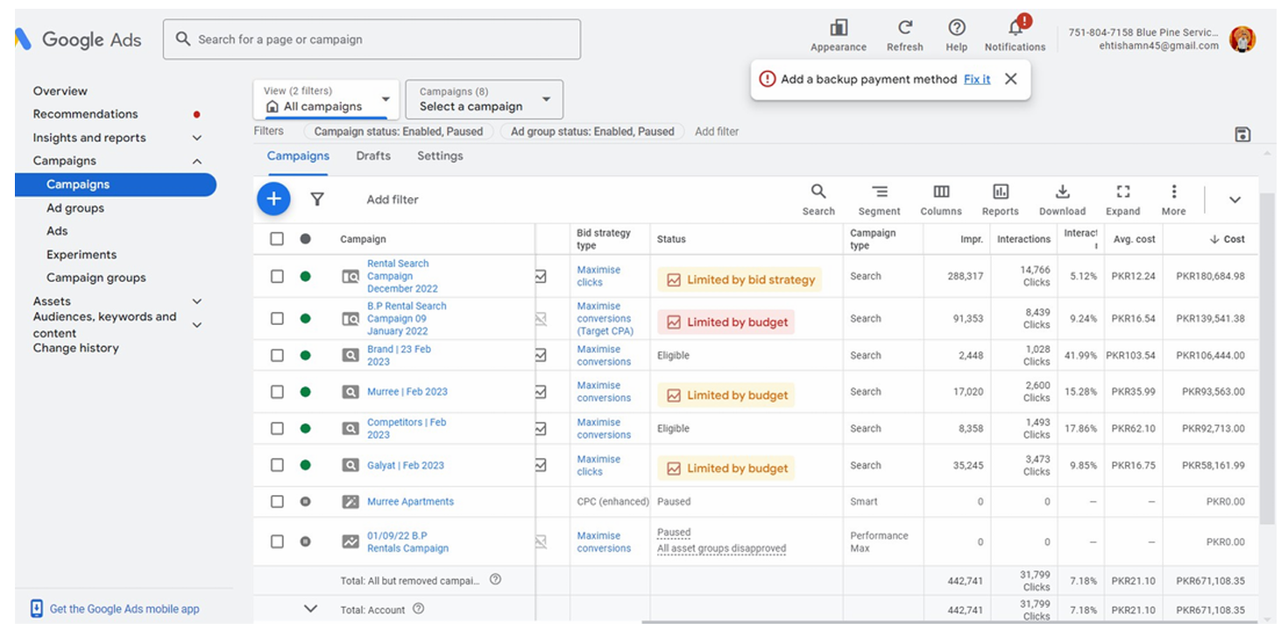Expand the Assets sidebar section

(x=197, y=301)
